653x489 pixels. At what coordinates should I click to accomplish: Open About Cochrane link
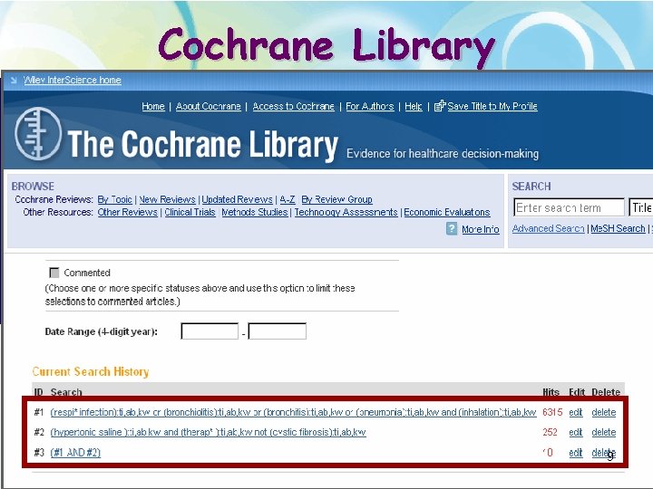click(209, 107)
